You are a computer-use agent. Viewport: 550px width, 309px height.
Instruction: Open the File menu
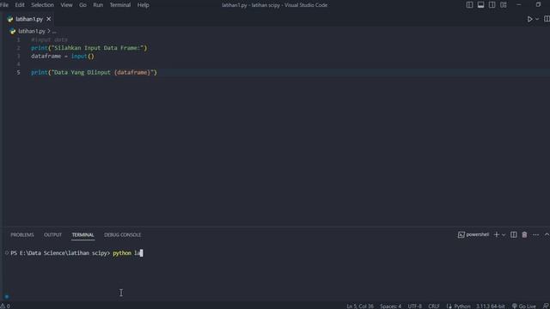pos(3,5)
